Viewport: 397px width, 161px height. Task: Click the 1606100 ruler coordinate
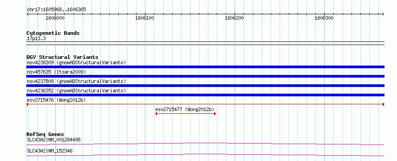[145, 18]
